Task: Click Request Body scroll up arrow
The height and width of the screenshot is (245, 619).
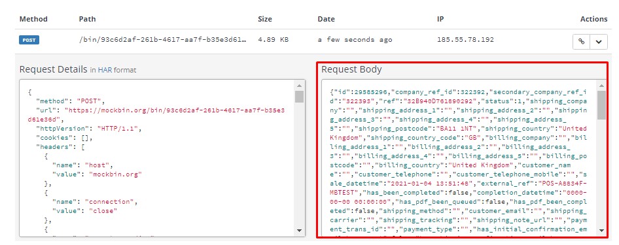Action: (x=601, y=86)
